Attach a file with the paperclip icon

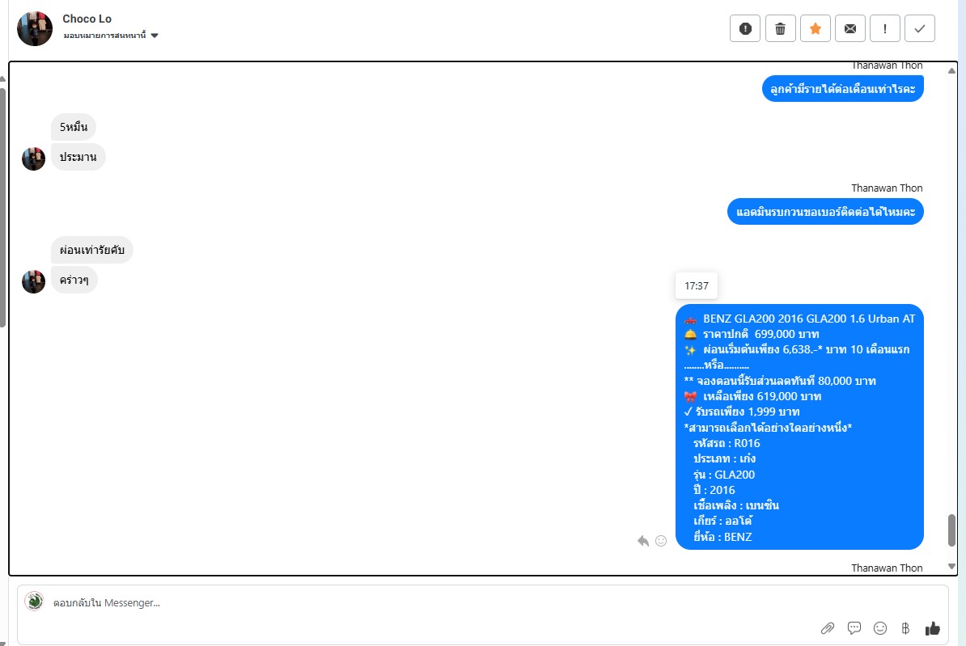[x=828, y=628]
